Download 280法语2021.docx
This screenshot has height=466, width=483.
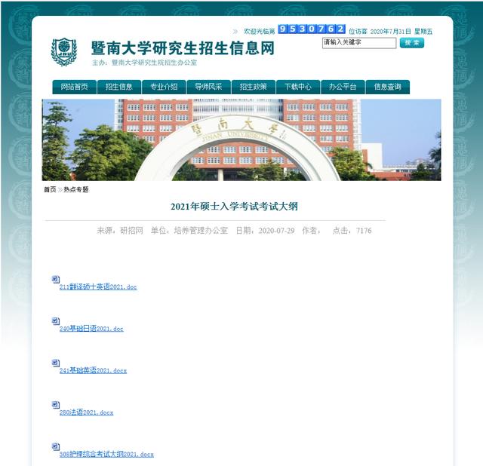coord(86,412)
